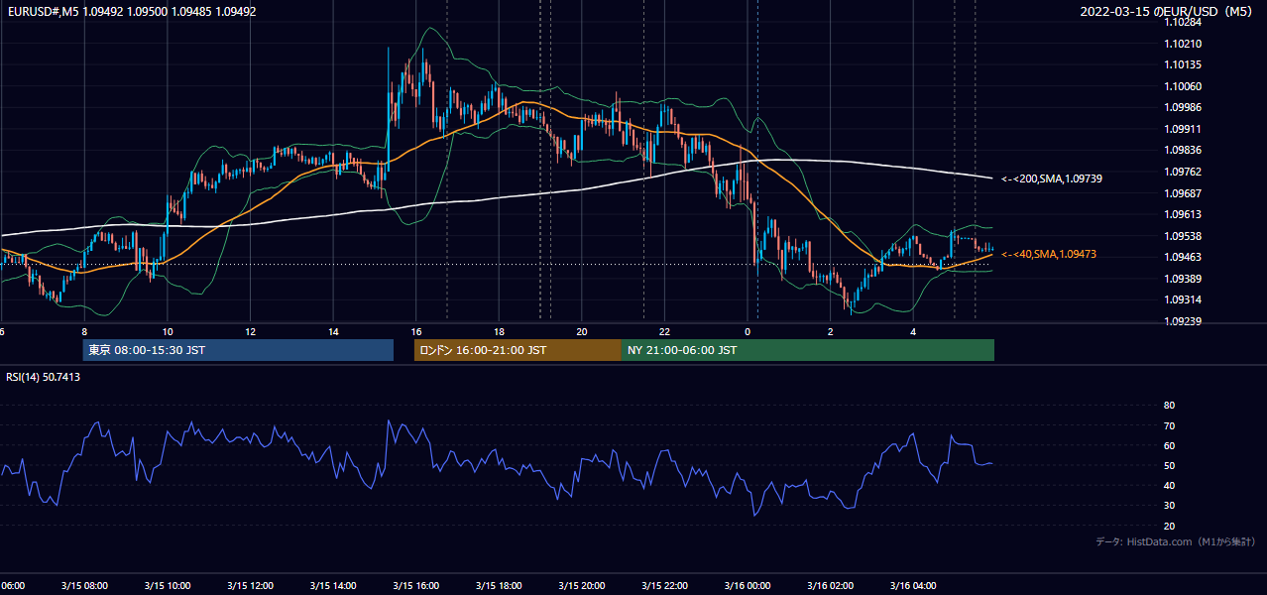The height and width of the screenshot is (595, 1267).
Task: Click the '3/15 14:00' bottom time label
Action: click(x=333, y=586)
